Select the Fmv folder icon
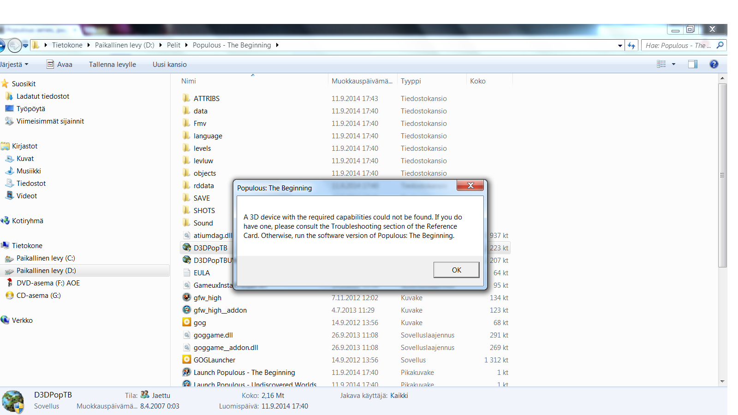This screenshot has height=415, width=738. [x=186, y=123]
